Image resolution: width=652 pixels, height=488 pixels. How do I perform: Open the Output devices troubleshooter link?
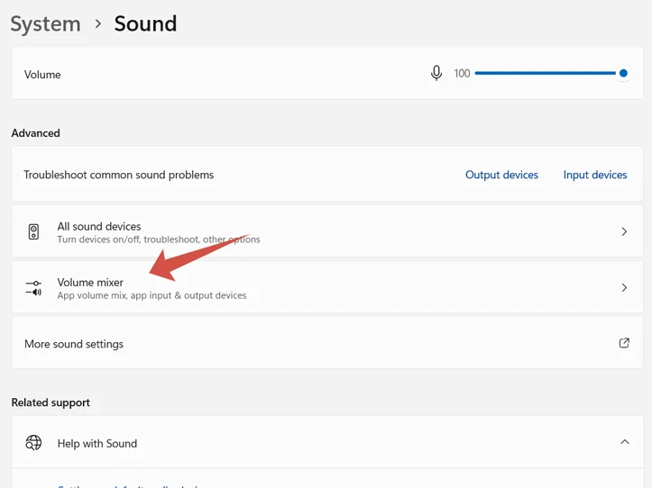tap(501, 175)
